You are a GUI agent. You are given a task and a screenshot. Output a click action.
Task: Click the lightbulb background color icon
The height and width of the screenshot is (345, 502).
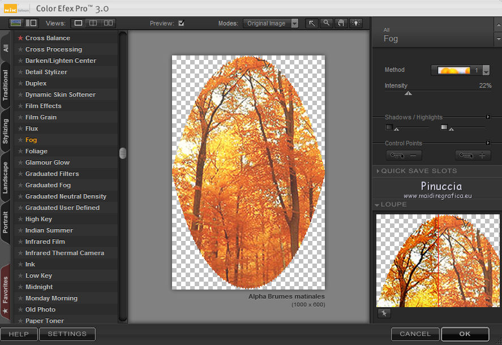pyautogui.click(x=355, y=23)
